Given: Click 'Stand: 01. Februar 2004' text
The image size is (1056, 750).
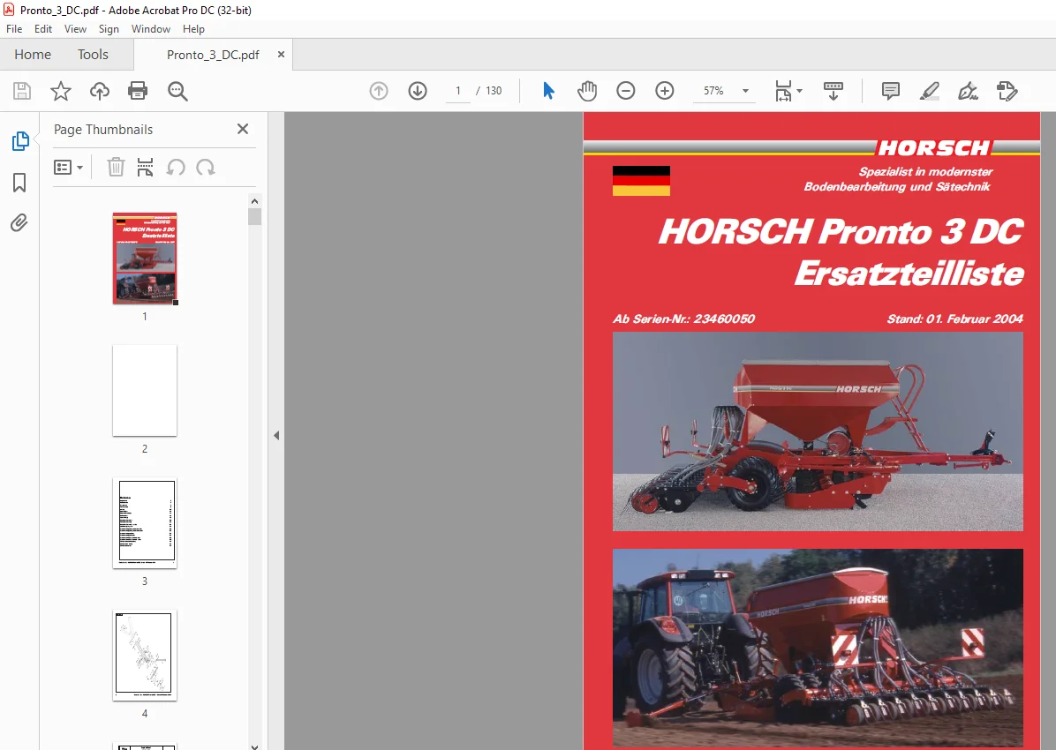Looking at the screenshot, I should pyautogui.click(x=955, y=319).
